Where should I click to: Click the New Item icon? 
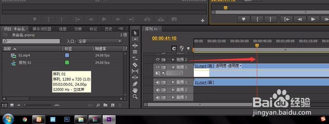pyautogui.click(x=113, y=105)
